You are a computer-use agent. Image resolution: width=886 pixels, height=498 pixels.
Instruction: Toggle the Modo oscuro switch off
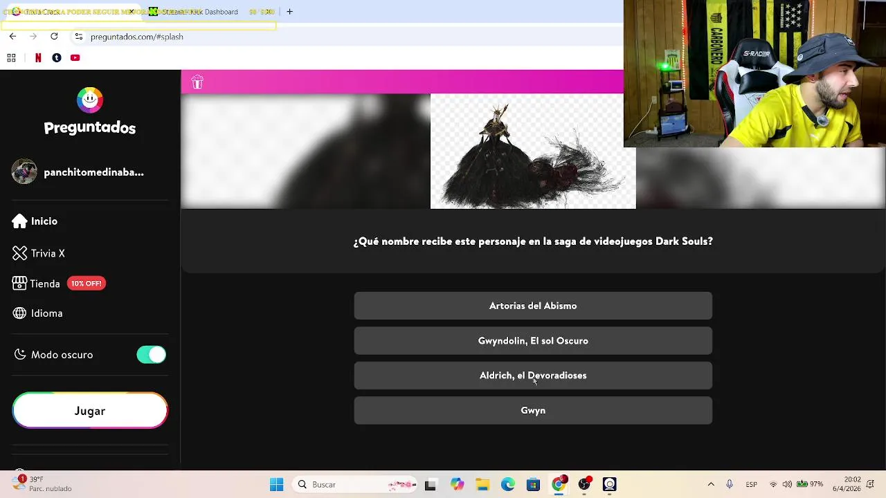(152, 355)
